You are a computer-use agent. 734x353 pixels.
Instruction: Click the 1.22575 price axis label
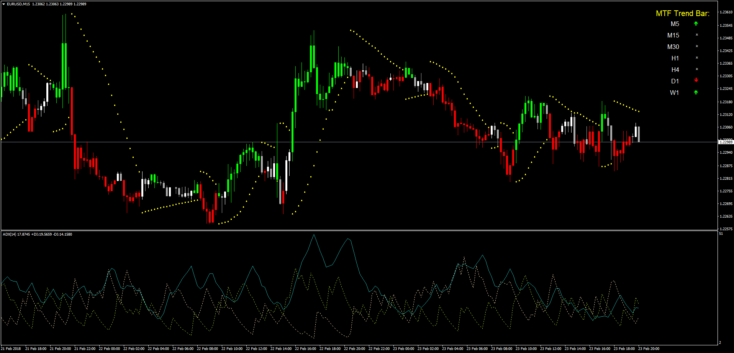tap(726, 229)
